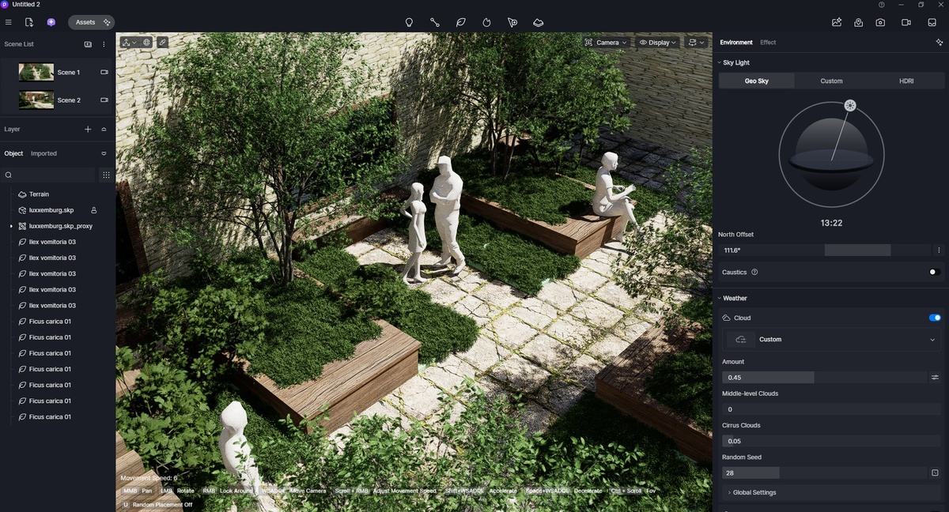The height and width of the screenshot is (512, 949).
Task: Open the Display dropdown
Action: click(658, 43)
